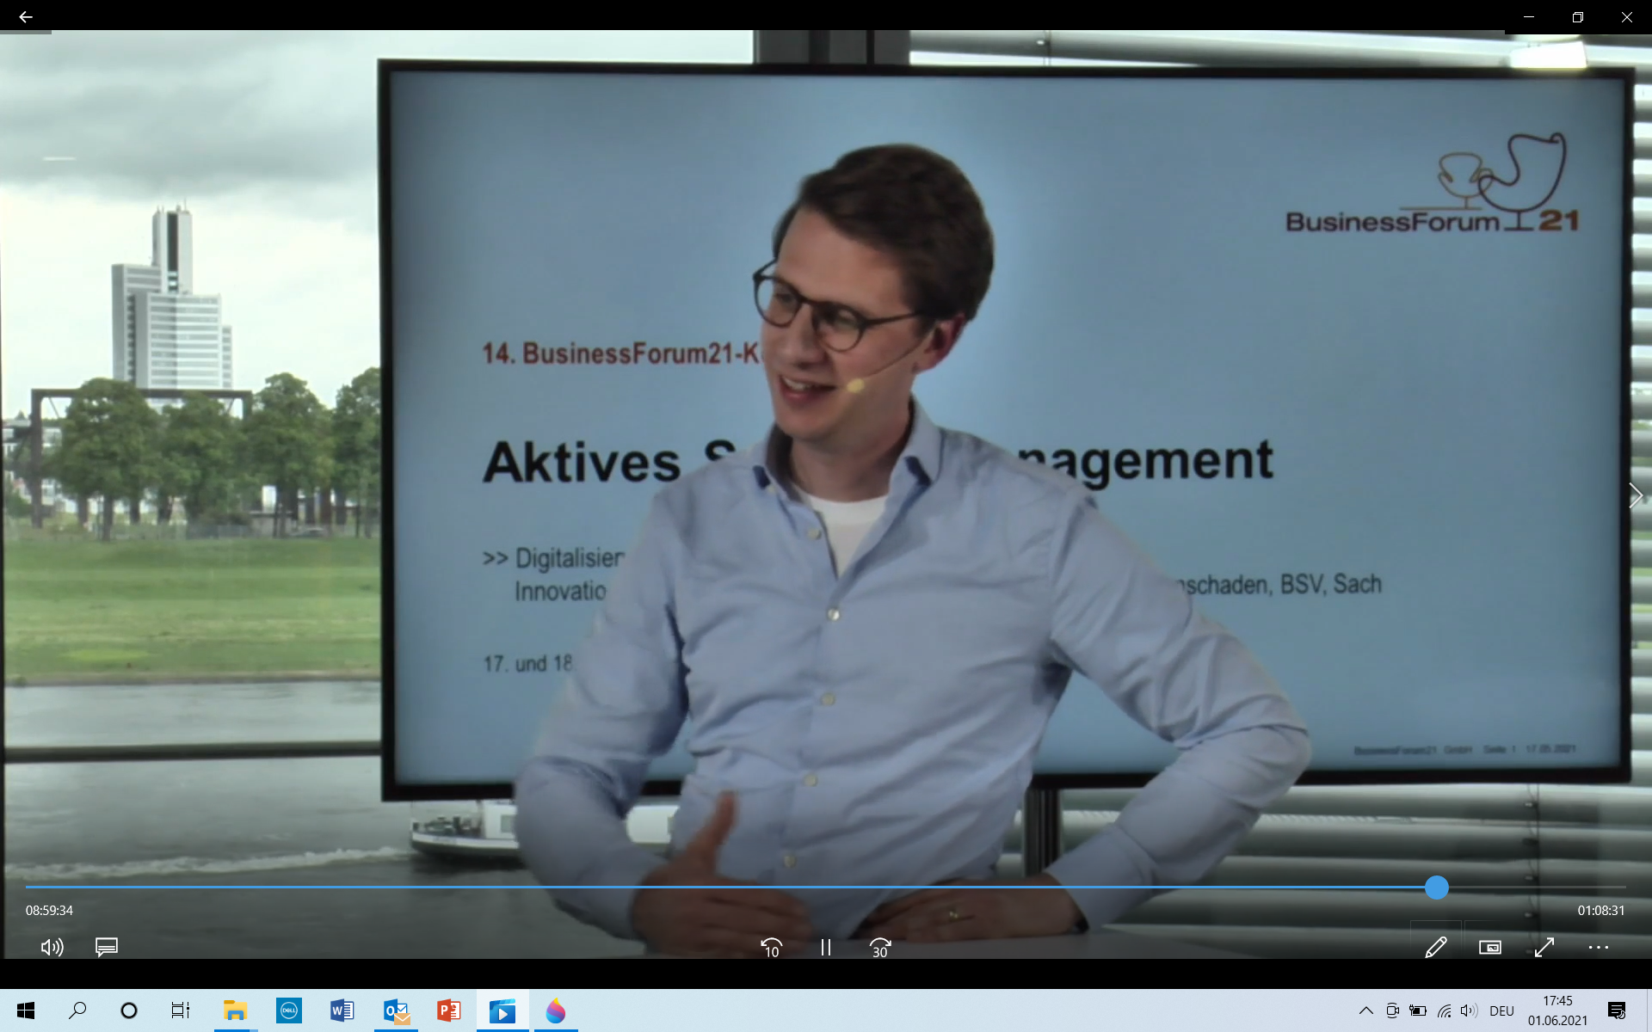Mute the video volume
This screenshot has height=1032, width=1652.
[52, 947]
